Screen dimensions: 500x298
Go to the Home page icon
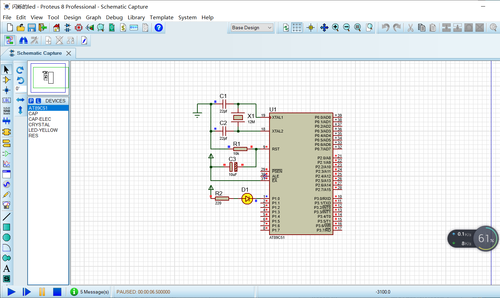57,28
